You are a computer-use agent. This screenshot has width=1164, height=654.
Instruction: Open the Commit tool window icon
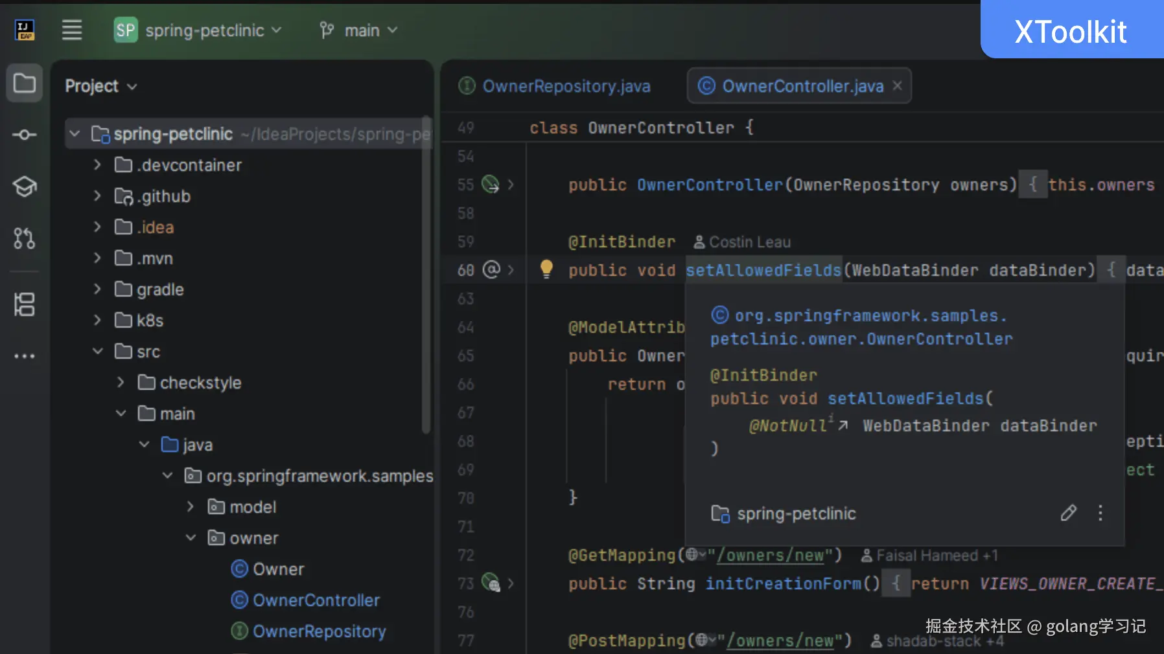[25, 135]
